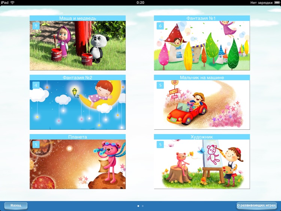The height and width of the screenshot is (211, 281).
Task: Click the Художник title bar
Action: tap(202, 137)
